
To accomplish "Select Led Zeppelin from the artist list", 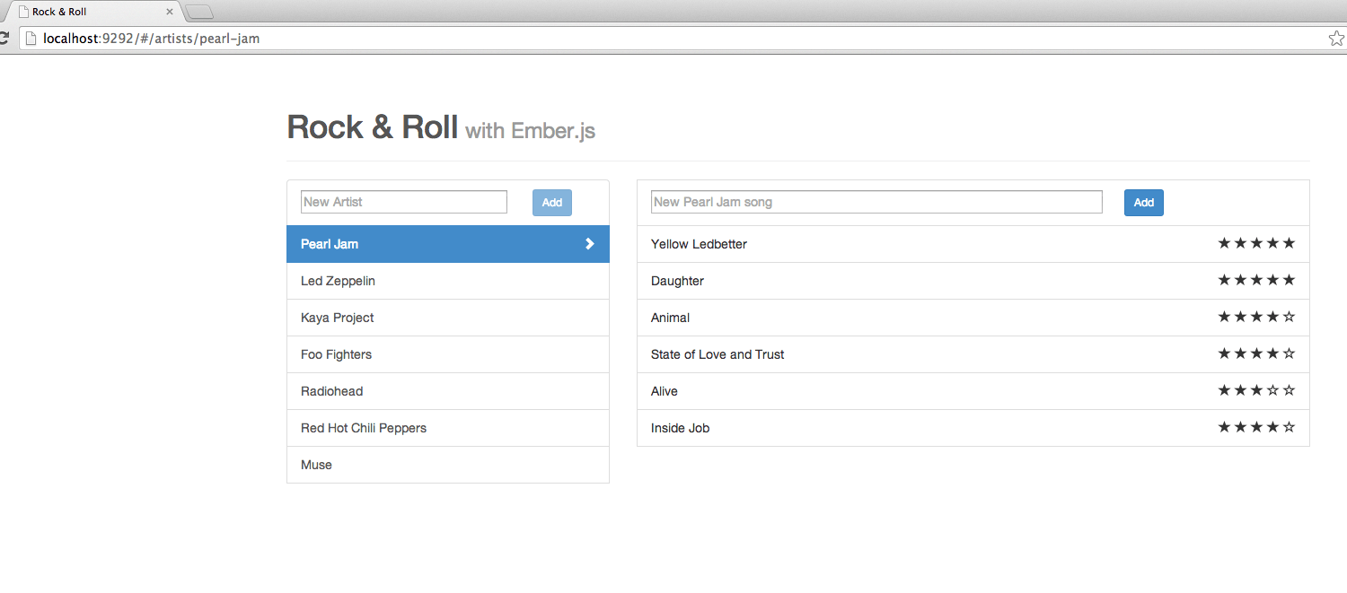I will [339, 281].
